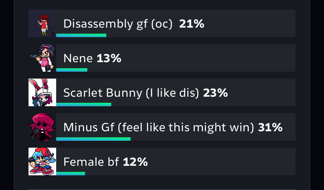Click the 21% result progress bar

(x=81, y=35)
